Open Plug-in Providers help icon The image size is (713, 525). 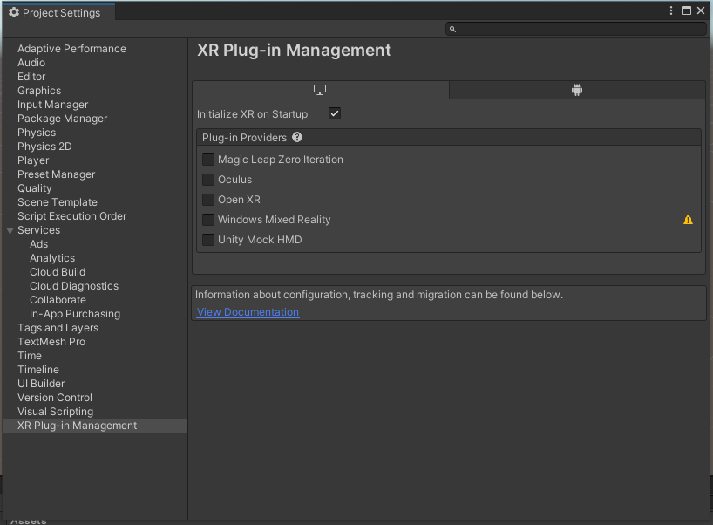pos(297,138)
